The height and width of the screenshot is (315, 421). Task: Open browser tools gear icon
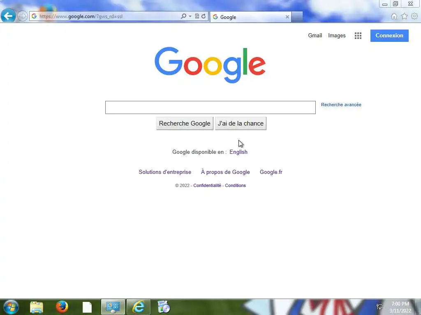414,16
